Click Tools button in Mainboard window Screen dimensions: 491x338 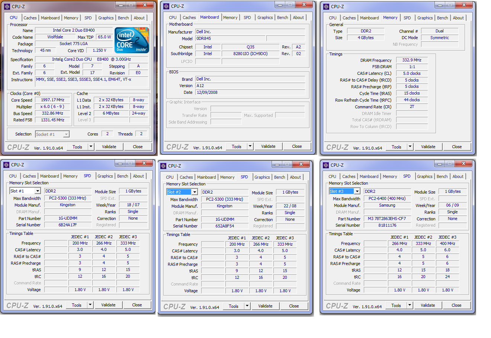tap(237, 146)
